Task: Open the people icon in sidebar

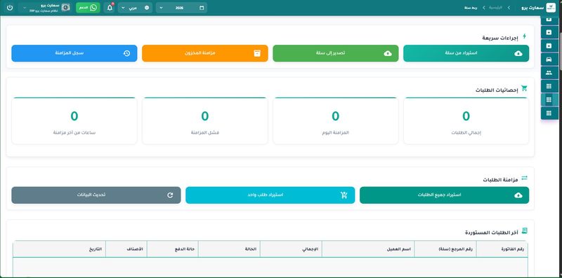Action: [549, 73]
